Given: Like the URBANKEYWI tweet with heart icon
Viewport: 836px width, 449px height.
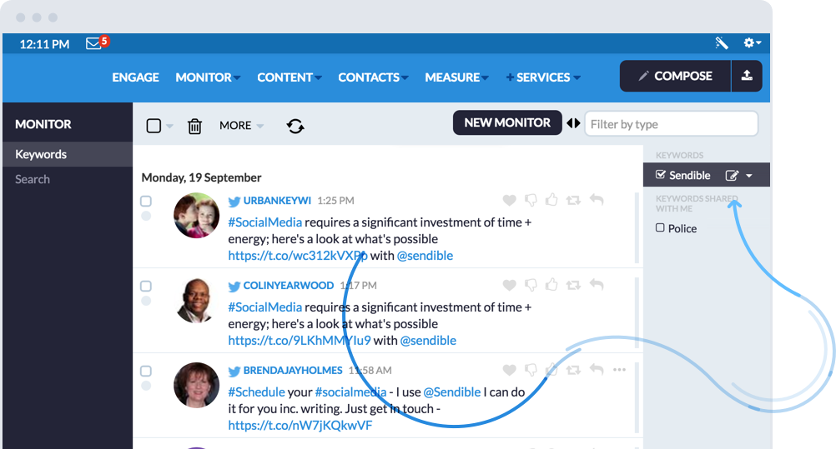Looking at the screenshot, I should pyautogui.click(x=509, y=200).
